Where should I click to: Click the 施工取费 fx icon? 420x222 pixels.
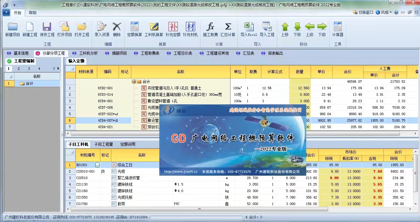click(x=210, y=27)
